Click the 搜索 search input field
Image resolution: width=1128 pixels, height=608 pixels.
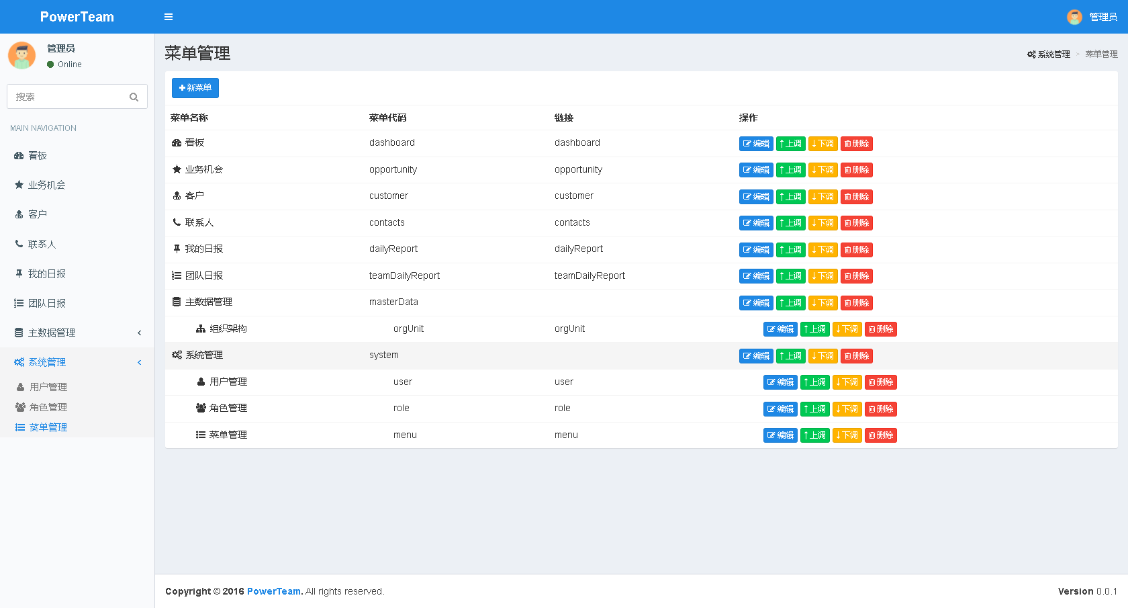pos(67,96)
